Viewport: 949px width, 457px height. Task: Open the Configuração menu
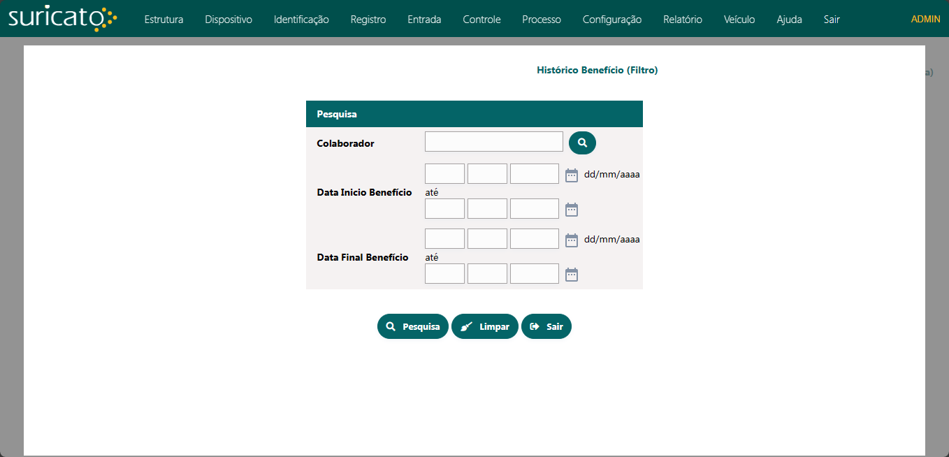click(611, 20)
